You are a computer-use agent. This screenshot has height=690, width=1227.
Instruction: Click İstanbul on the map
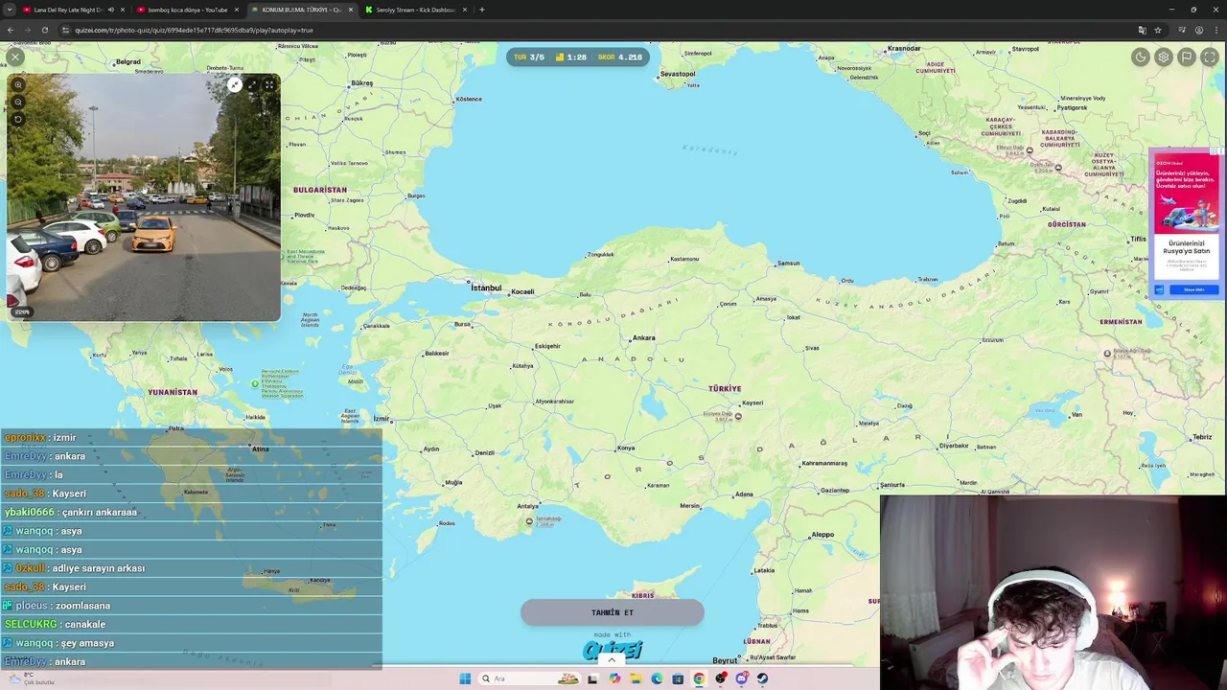[x=486, y=287]
